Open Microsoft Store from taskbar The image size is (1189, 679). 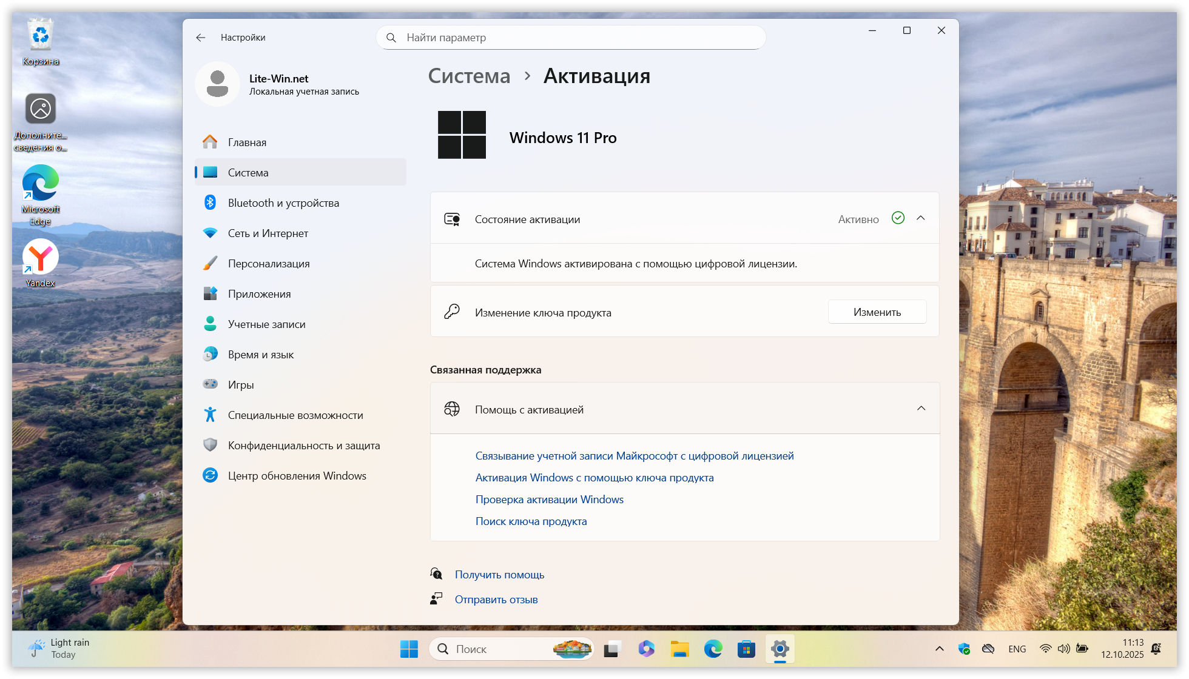pos(746,649)
